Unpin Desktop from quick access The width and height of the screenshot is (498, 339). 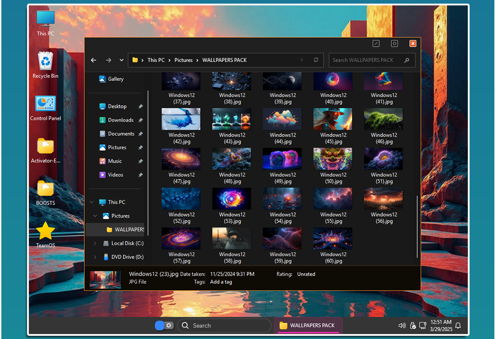(140, 107)
